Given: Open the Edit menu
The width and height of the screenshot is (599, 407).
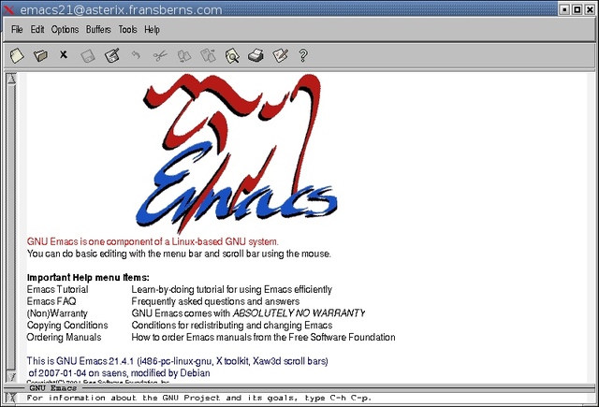Looking at the screenshot, I should click(x=37, y=29).
